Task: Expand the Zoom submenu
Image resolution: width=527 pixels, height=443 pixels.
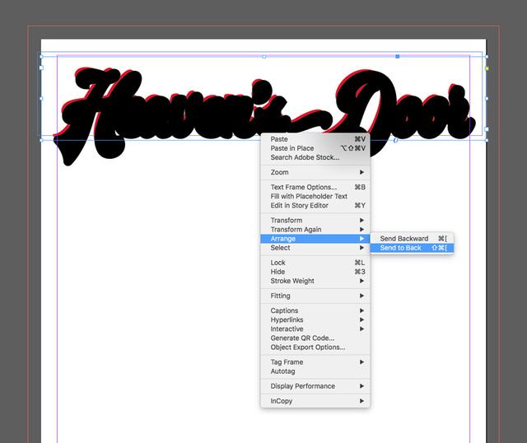Action: coord(315,172)
